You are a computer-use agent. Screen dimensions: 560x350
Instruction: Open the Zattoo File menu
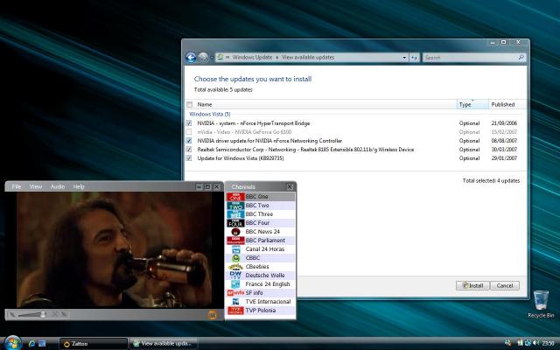(x=17, y=186)
